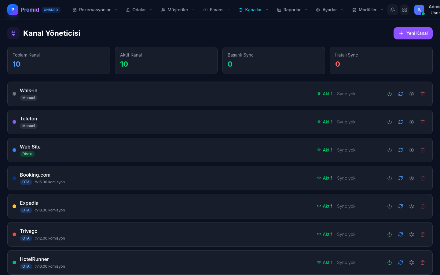440x275 pixels.
Task: Open notifications bell
Action: pos(393,10)
